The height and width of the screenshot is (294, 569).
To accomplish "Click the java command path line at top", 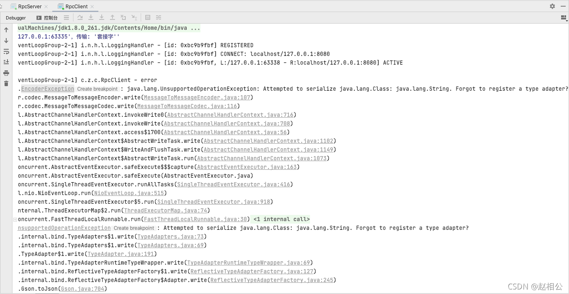I will 109,28.
